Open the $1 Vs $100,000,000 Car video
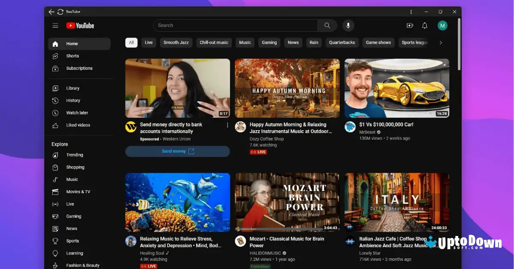 (396, 88)
